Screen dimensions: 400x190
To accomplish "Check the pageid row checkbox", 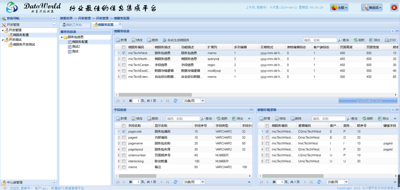I will [123, 138].
